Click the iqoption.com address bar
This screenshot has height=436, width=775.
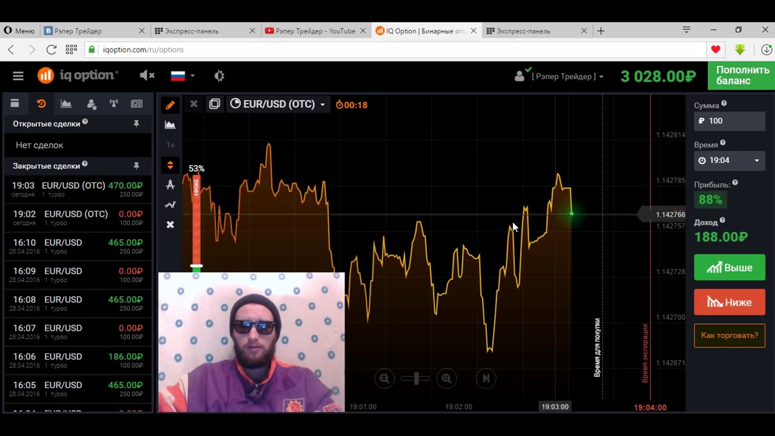tap(394, 50)
